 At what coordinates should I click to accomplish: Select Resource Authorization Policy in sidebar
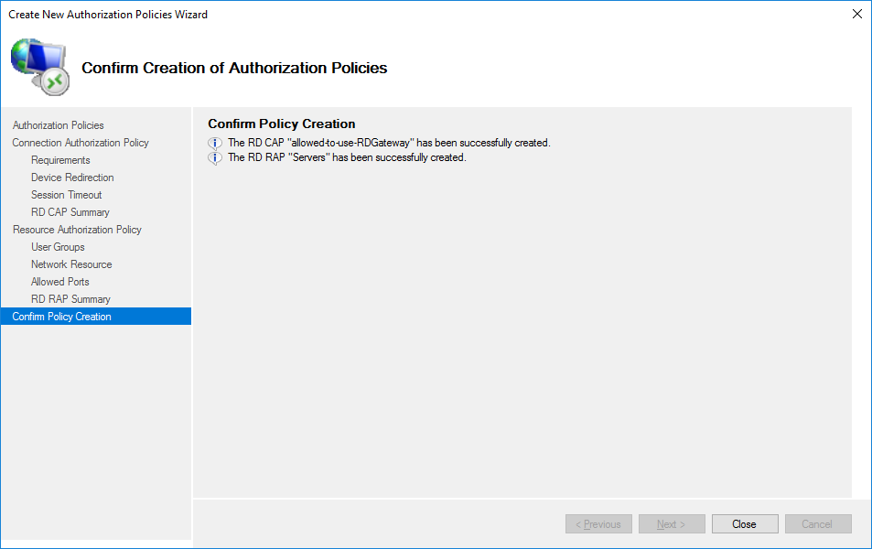click(77, 230)
